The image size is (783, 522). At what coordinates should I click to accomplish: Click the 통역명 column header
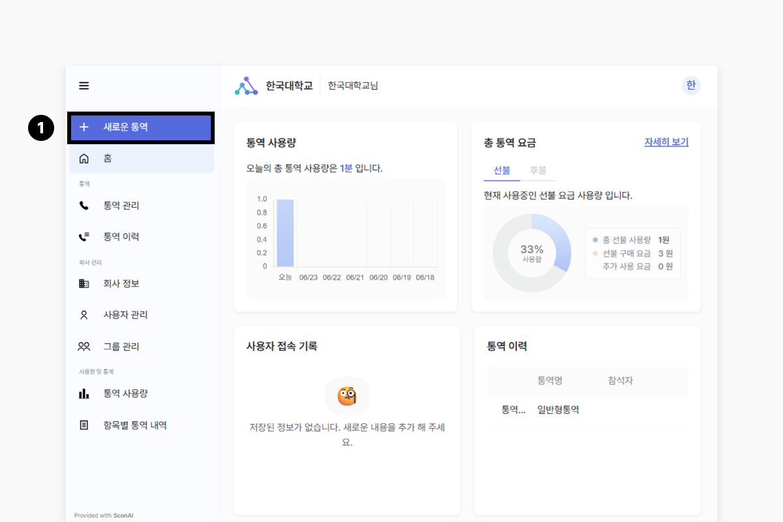550,380
